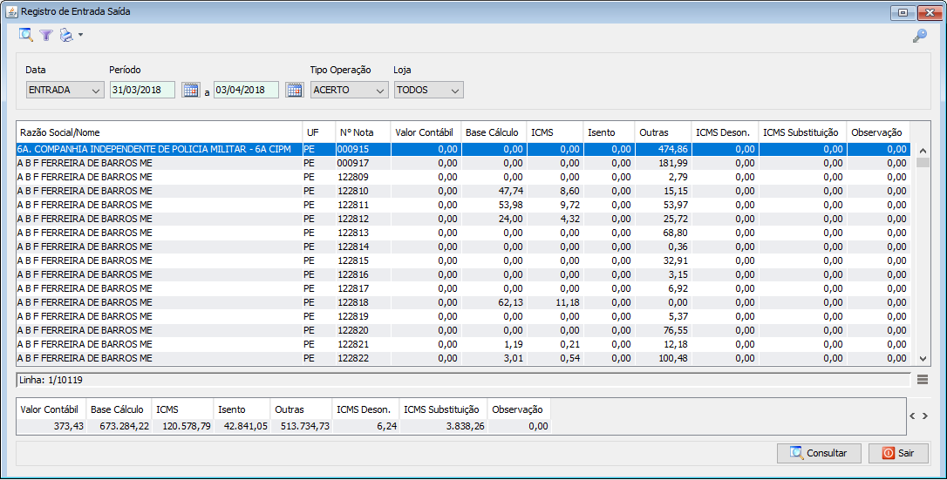This screenshot has width=947, height=480.
Task: Click the scroll down arrow of the table
Action: [x=923, y=358]
